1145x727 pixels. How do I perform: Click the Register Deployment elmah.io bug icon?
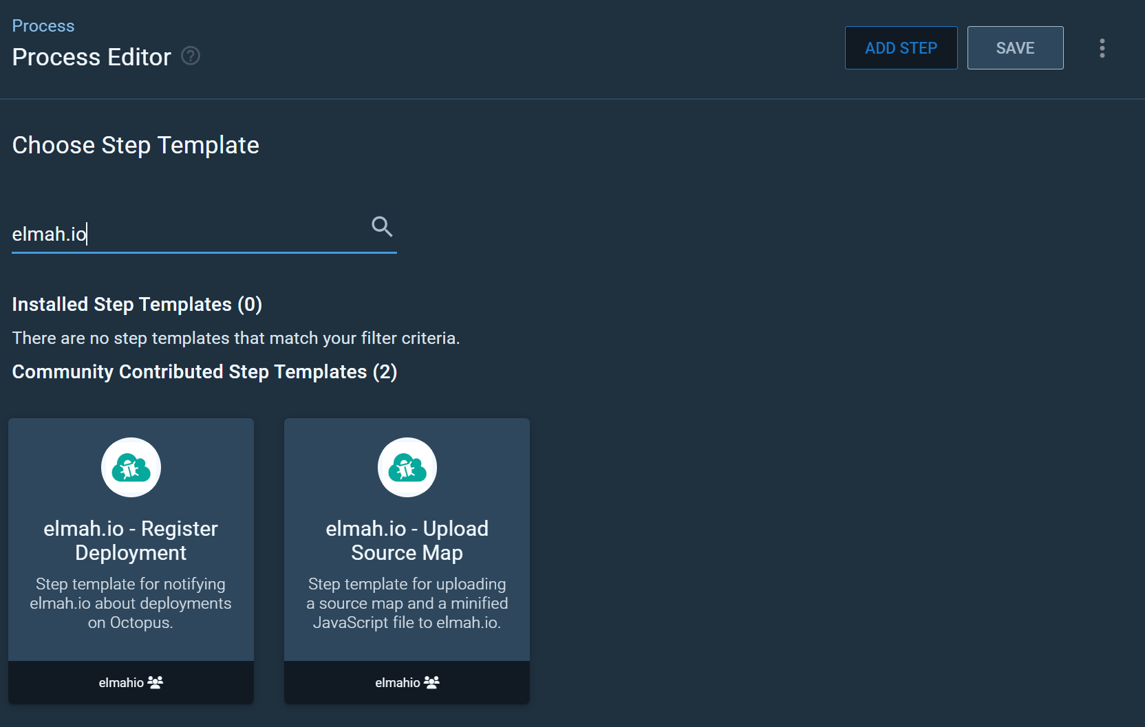tap(131, 467)
